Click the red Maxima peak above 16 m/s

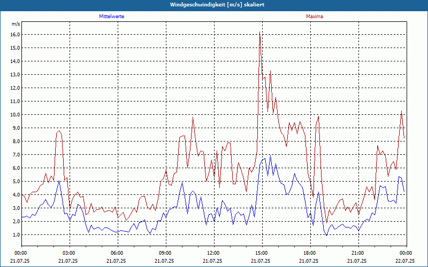click(x=259, y=32)
